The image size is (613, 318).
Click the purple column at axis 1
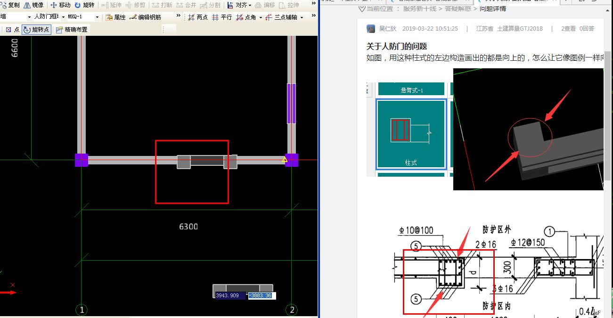pyautogui.click(x=82, y=160)
